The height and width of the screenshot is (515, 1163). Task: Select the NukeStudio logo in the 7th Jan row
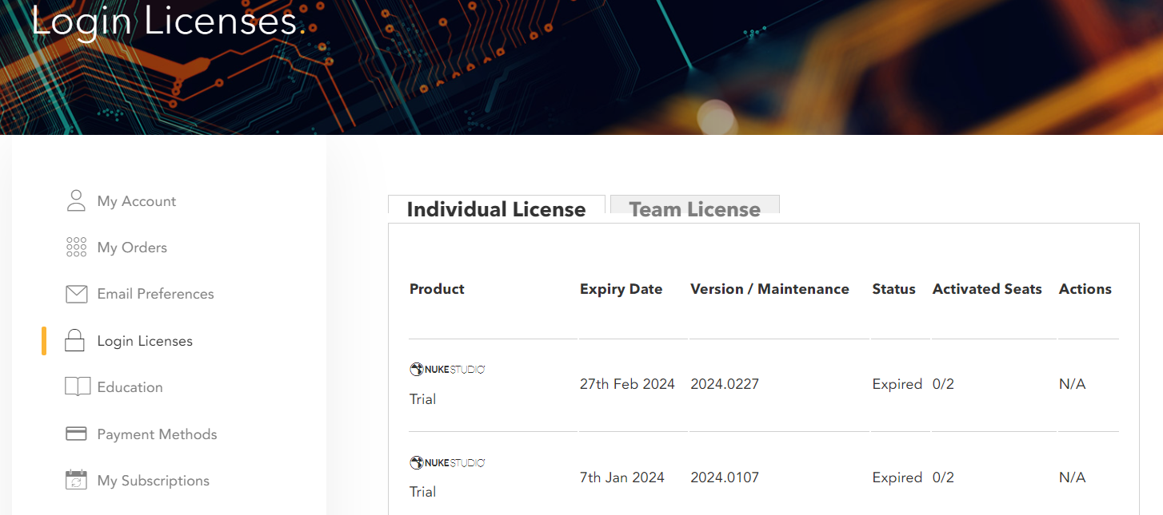447,462
